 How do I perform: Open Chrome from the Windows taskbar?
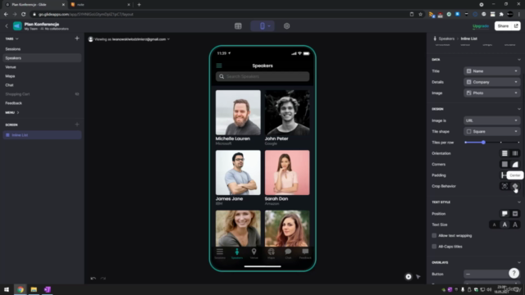21,289
